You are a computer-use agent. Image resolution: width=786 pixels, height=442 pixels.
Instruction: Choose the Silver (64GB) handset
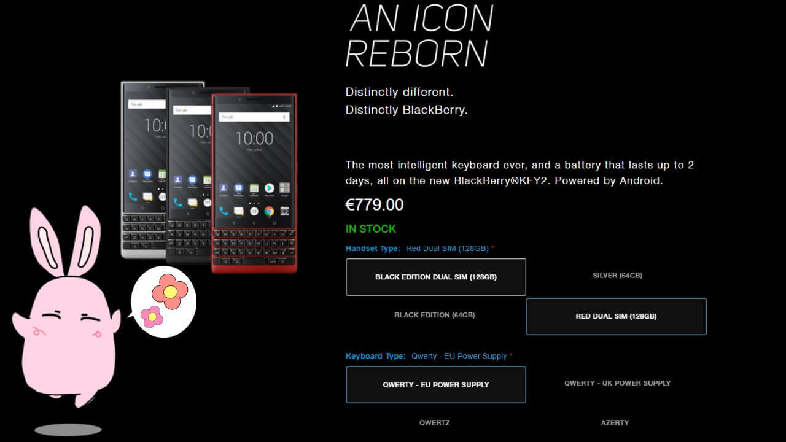coord(617,276)
